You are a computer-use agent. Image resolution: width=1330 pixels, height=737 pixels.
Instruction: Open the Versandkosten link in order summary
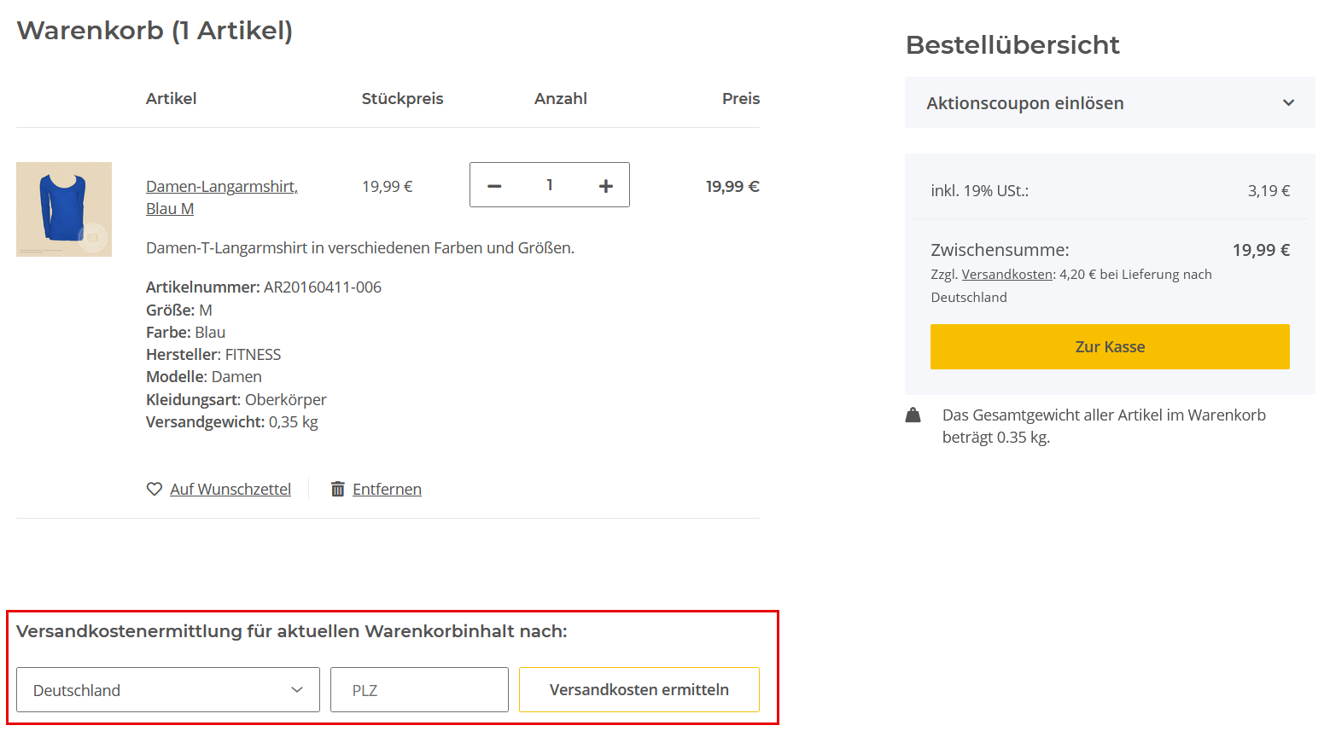click(x=1007, y=275)
